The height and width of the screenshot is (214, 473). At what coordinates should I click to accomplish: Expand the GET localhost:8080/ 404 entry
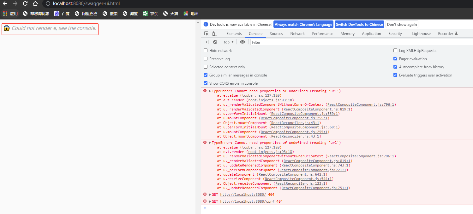pyautogui.click(x=210, y=194)
